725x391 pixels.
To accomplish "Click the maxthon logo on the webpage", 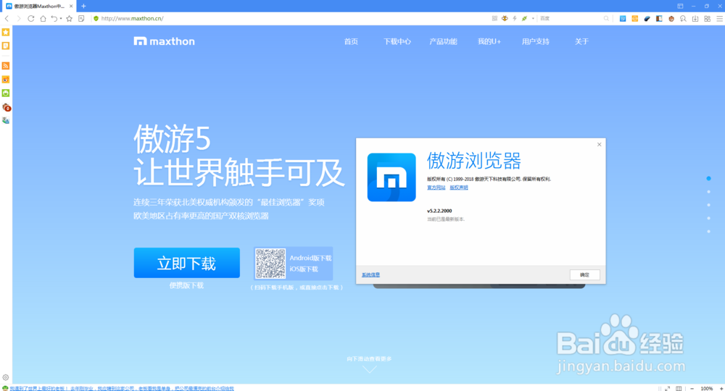I will click(164, 41).
